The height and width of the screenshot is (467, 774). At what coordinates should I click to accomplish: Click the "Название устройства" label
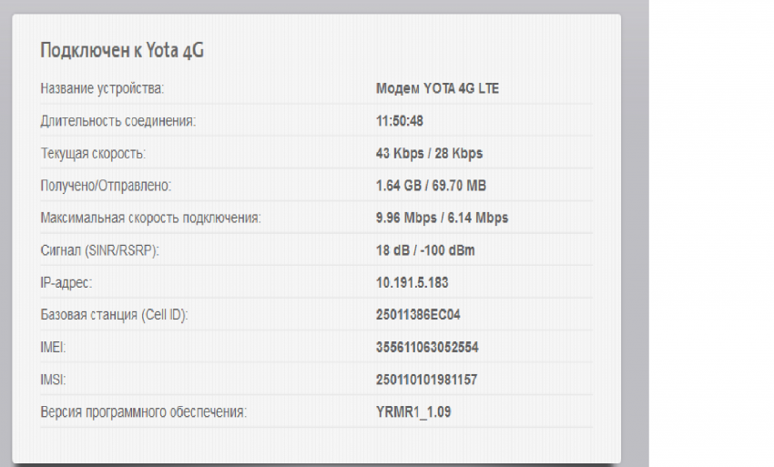pos(101,89)
